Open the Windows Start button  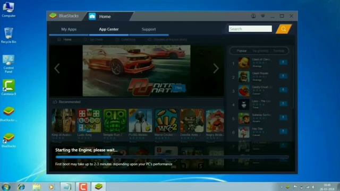[6, 187]
